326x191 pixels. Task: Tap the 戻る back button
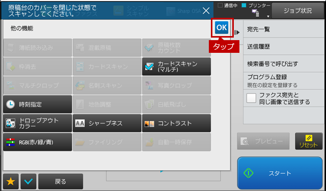click(x=61, y=181)
